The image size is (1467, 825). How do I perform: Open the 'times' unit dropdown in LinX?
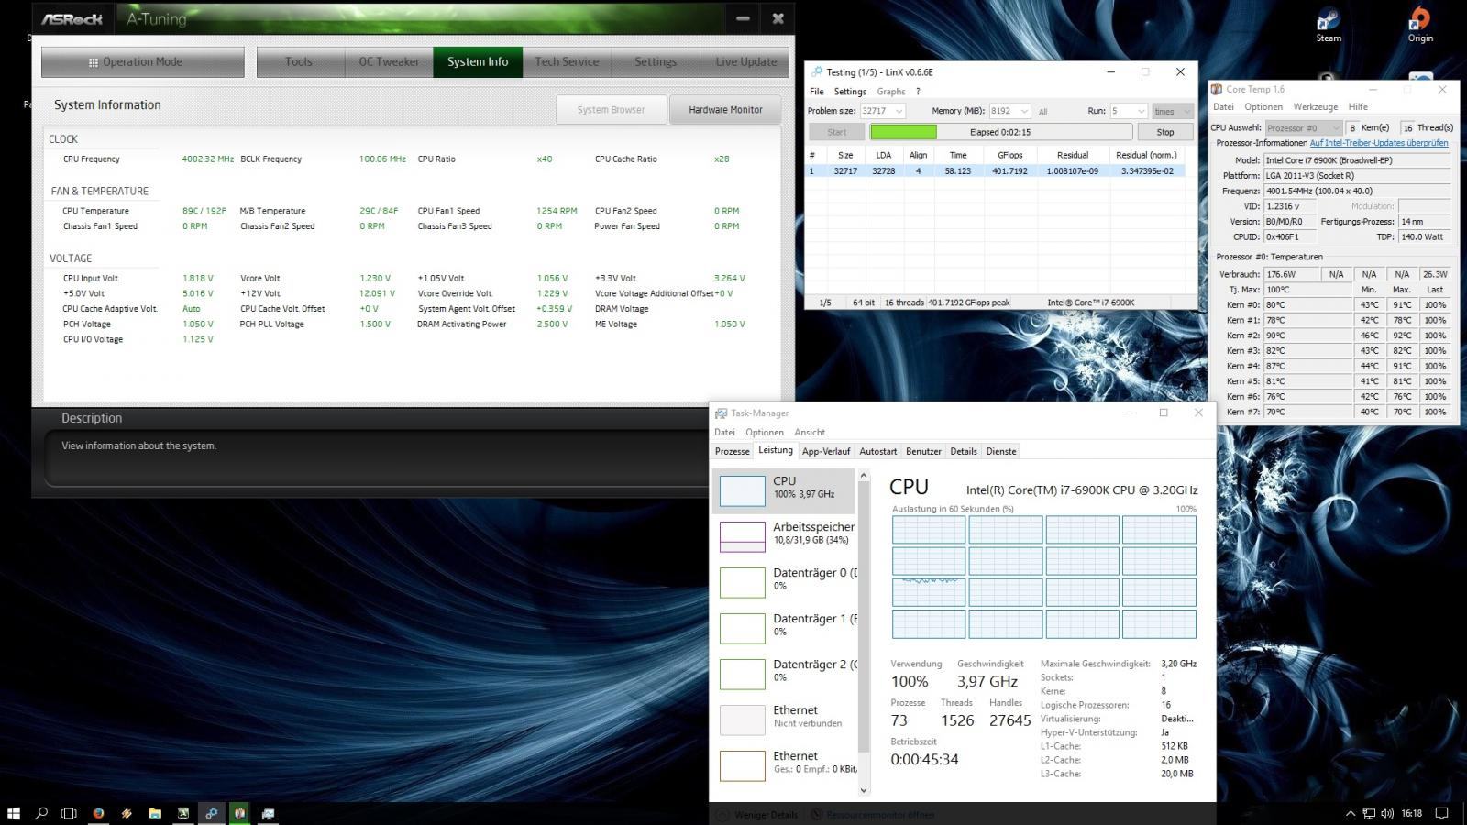click(x=1173, y=111)
